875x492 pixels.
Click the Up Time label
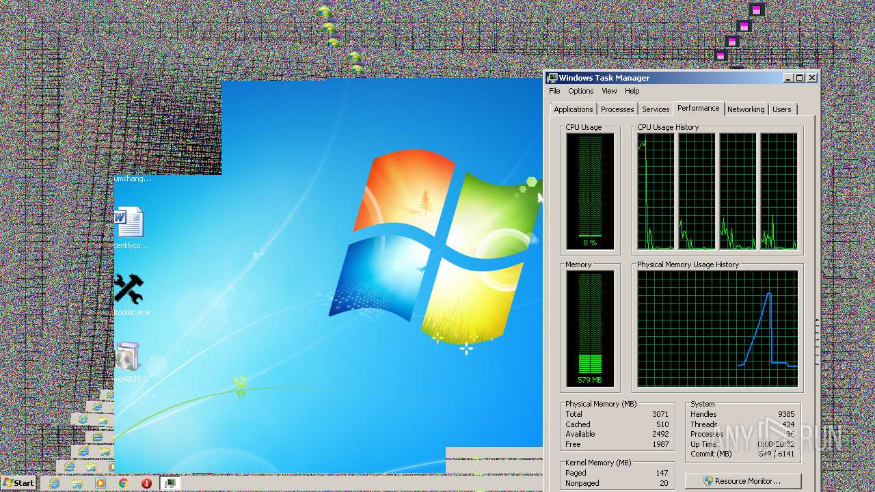tap(703, 444)
